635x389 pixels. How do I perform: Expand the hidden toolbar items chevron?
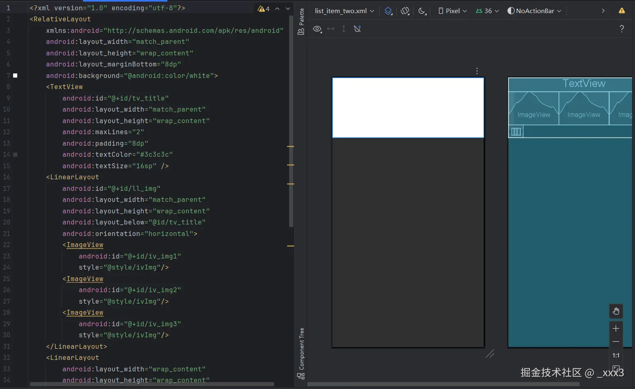(603, 11)
